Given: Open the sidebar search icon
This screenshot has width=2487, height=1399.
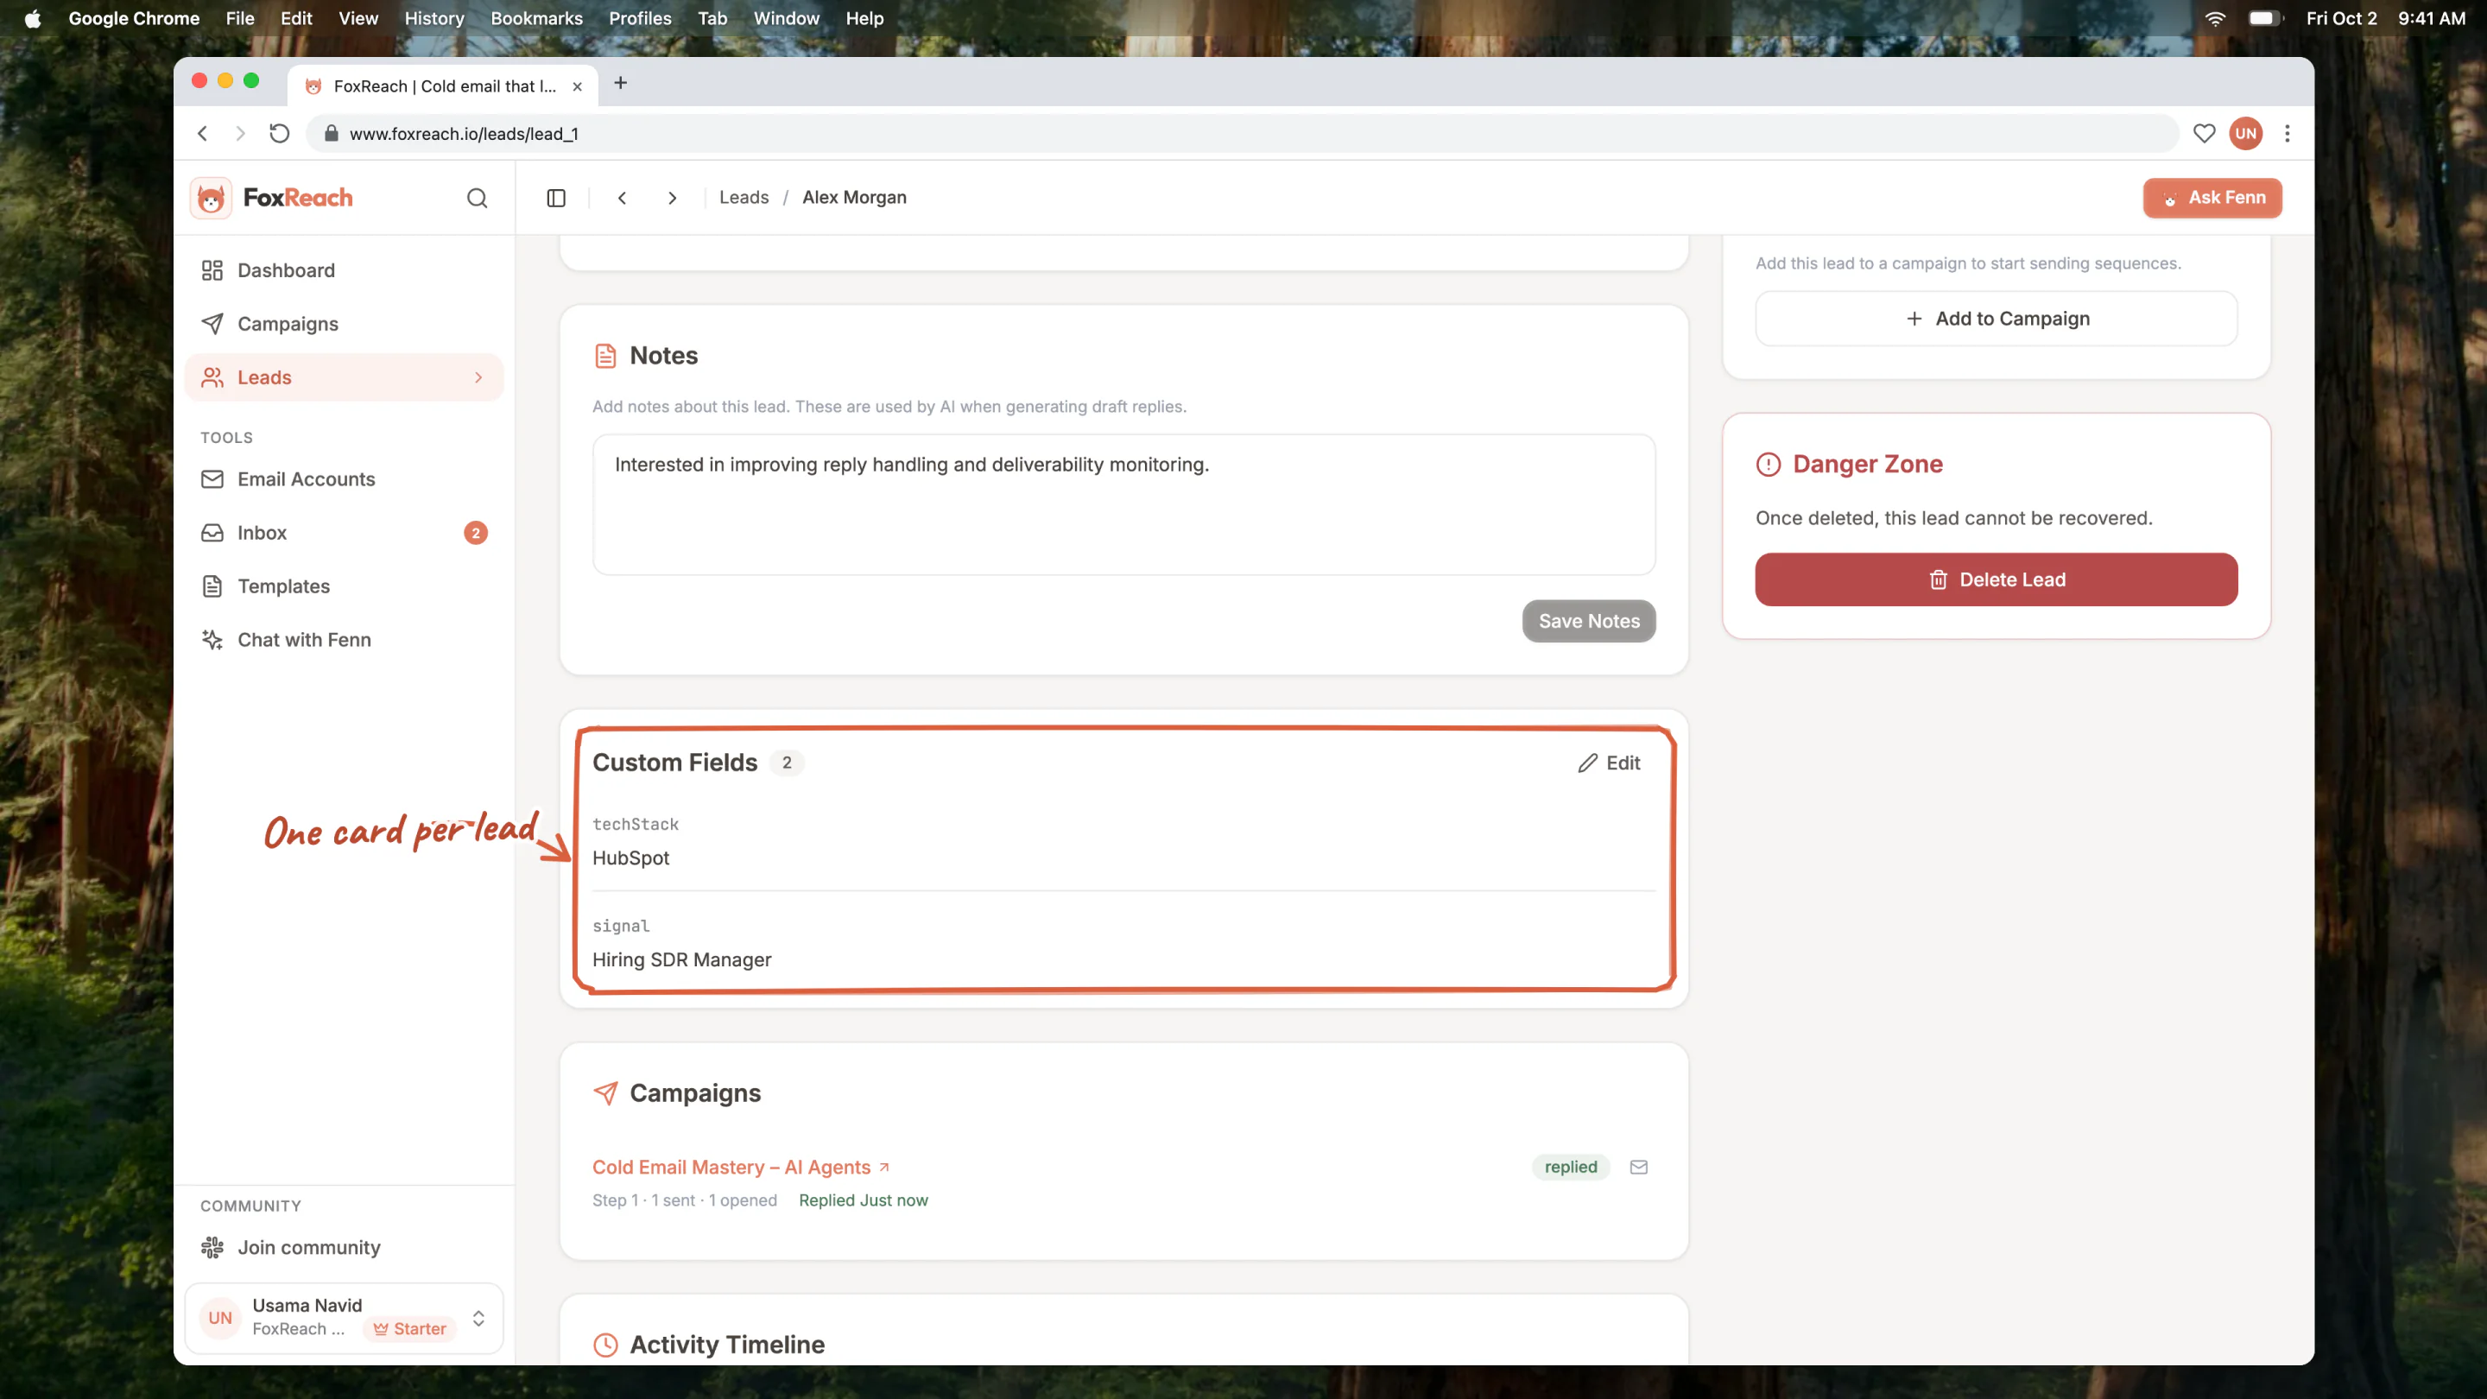Looking at the screenshot, I should click(x=477, y=198).
